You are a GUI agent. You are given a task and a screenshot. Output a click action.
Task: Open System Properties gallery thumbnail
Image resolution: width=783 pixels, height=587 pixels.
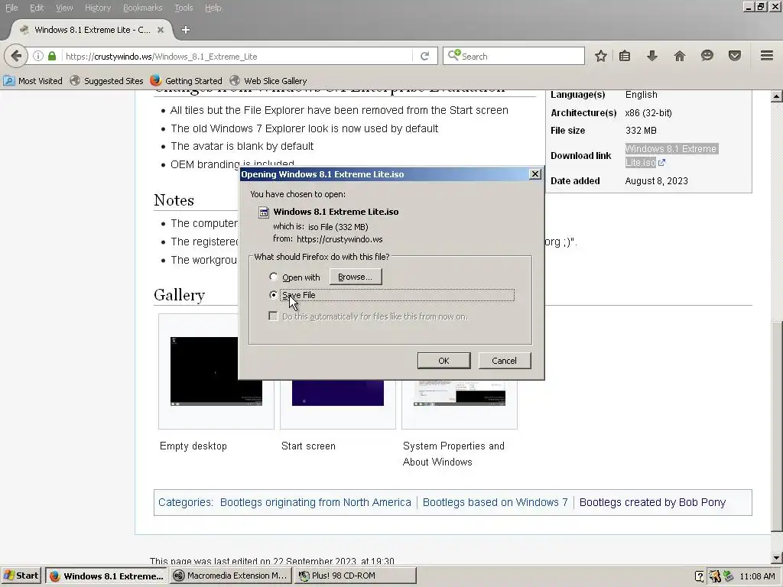[460, 393]
